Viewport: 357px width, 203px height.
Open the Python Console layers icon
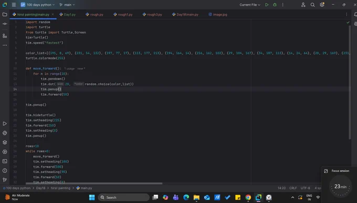click(x=5, y=143)
